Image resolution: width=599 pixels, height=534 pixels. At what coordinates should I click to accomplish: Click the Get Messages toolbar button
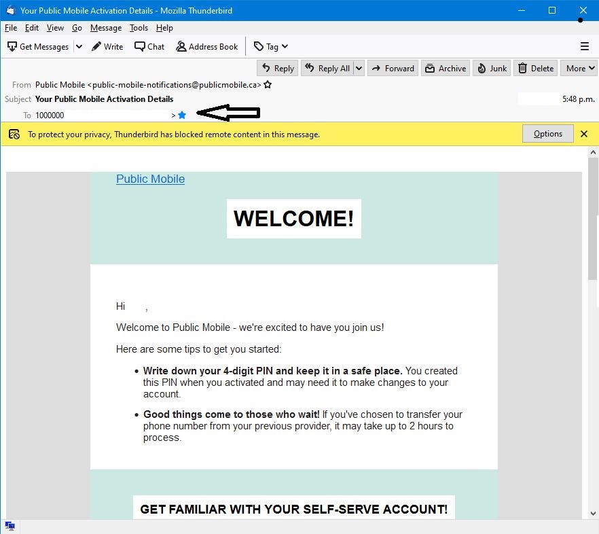pos(38,47)
